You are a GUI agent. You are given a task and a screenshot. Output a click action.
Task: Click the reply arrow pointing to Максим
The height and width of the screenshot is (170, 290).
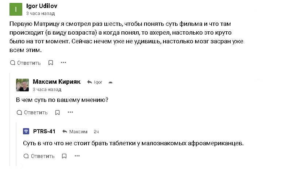point(65,131)
